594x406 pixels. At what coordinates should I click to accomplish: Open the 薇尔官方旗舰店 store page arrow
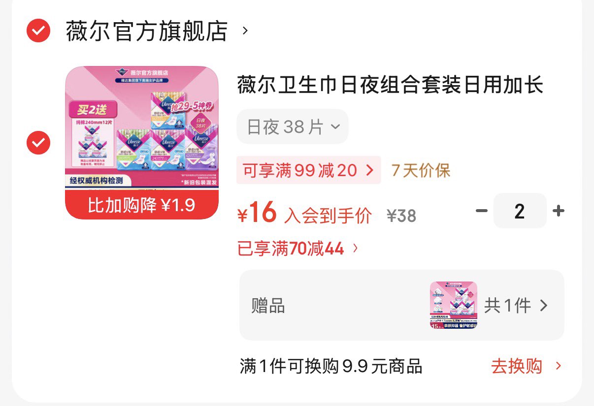[245, 31]
